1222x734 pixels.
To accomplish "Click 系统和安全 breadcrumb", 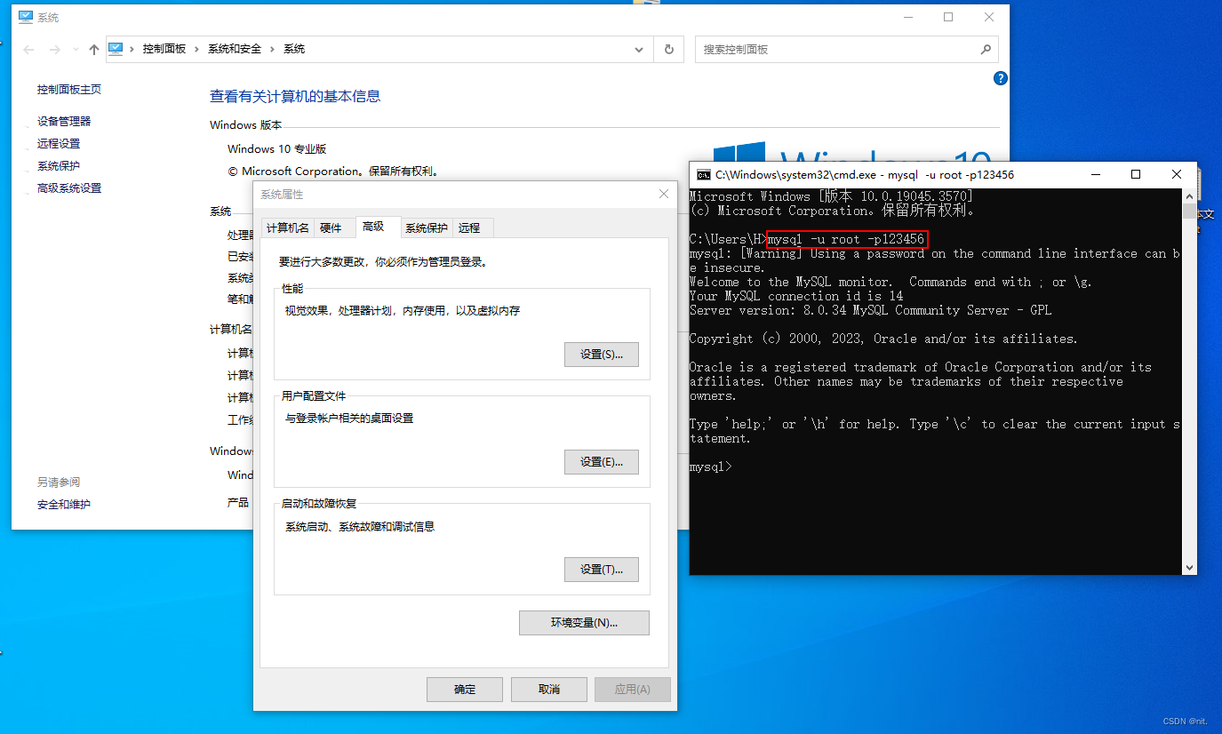I will coord(235,50).
